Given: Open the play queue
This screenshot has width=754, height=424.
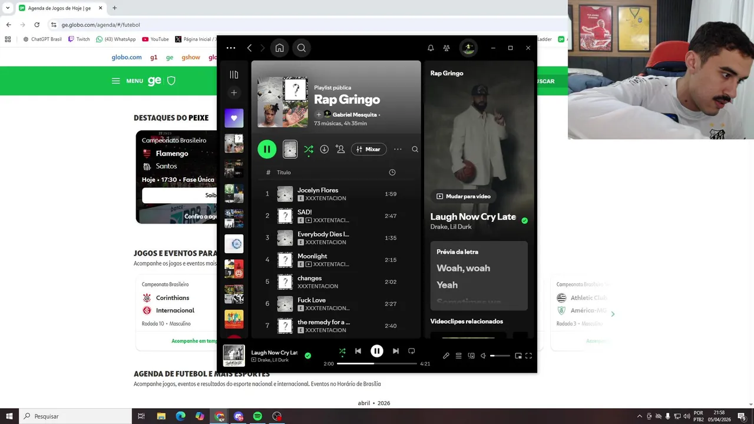Looking at the screenshot, I should 458,356.
